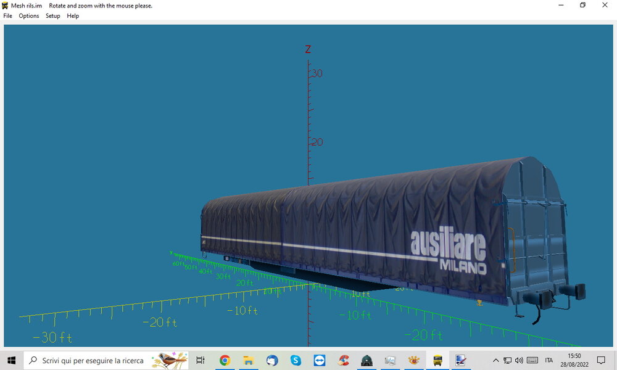The width and height of the screenshot is (617, 370).
Task: Click the mesh viewer window title icon
Action: pos(5,6)
